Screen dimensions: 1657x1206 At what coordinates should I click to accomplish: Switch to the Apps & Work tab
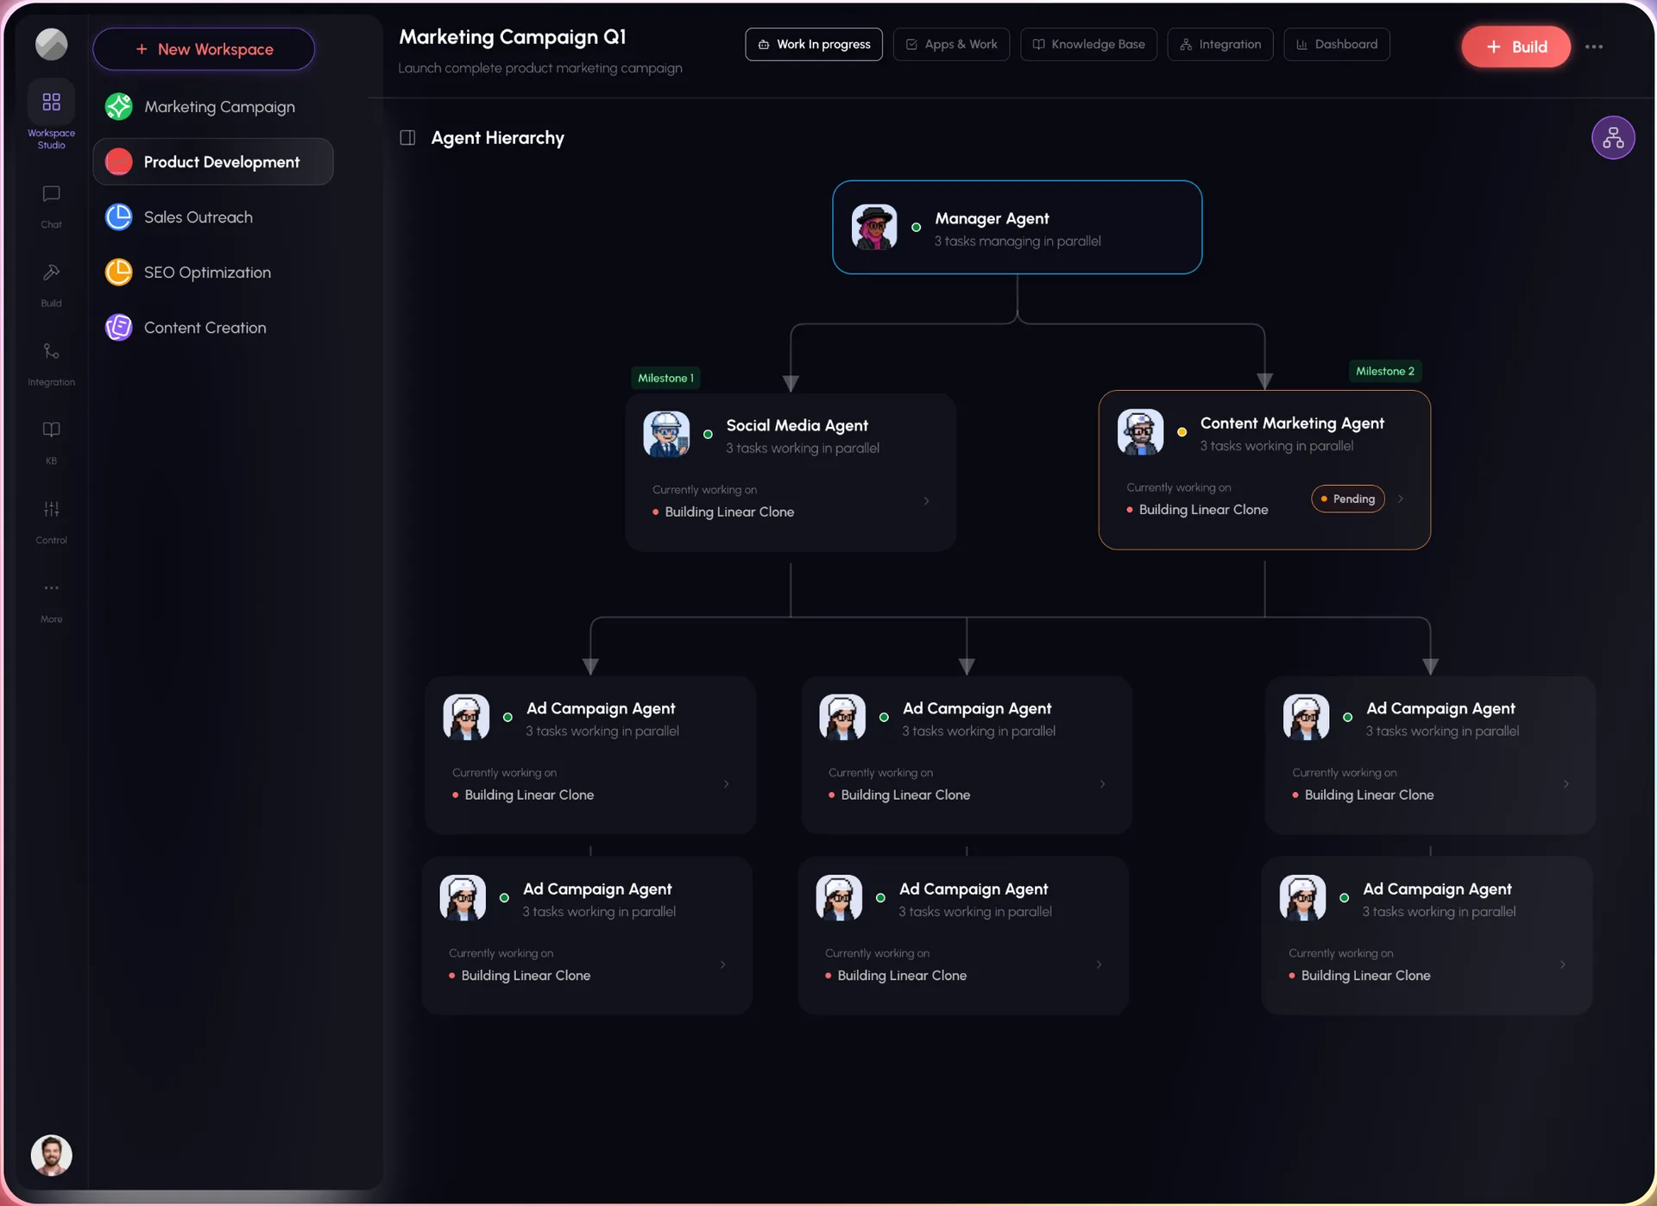(x=951, y=44)
